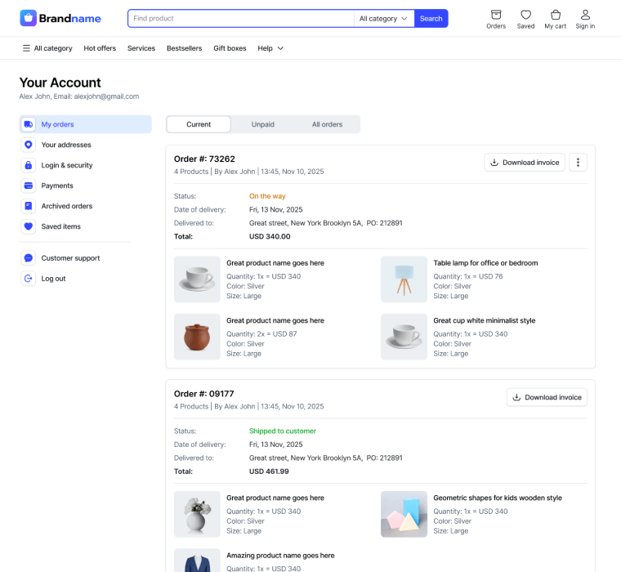
Task: Click download icon on order 09177 invoice
Action: coord(516,397)
